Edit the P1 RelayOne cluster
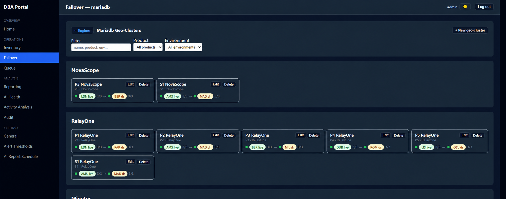The height and width of the screenshot is (199, 506). [x=130, y=135]
